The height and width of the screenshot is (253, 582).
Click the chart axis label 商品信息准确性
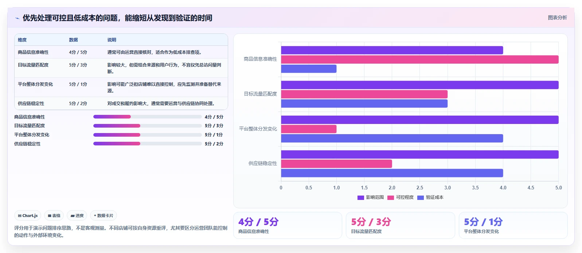(260, 59)
